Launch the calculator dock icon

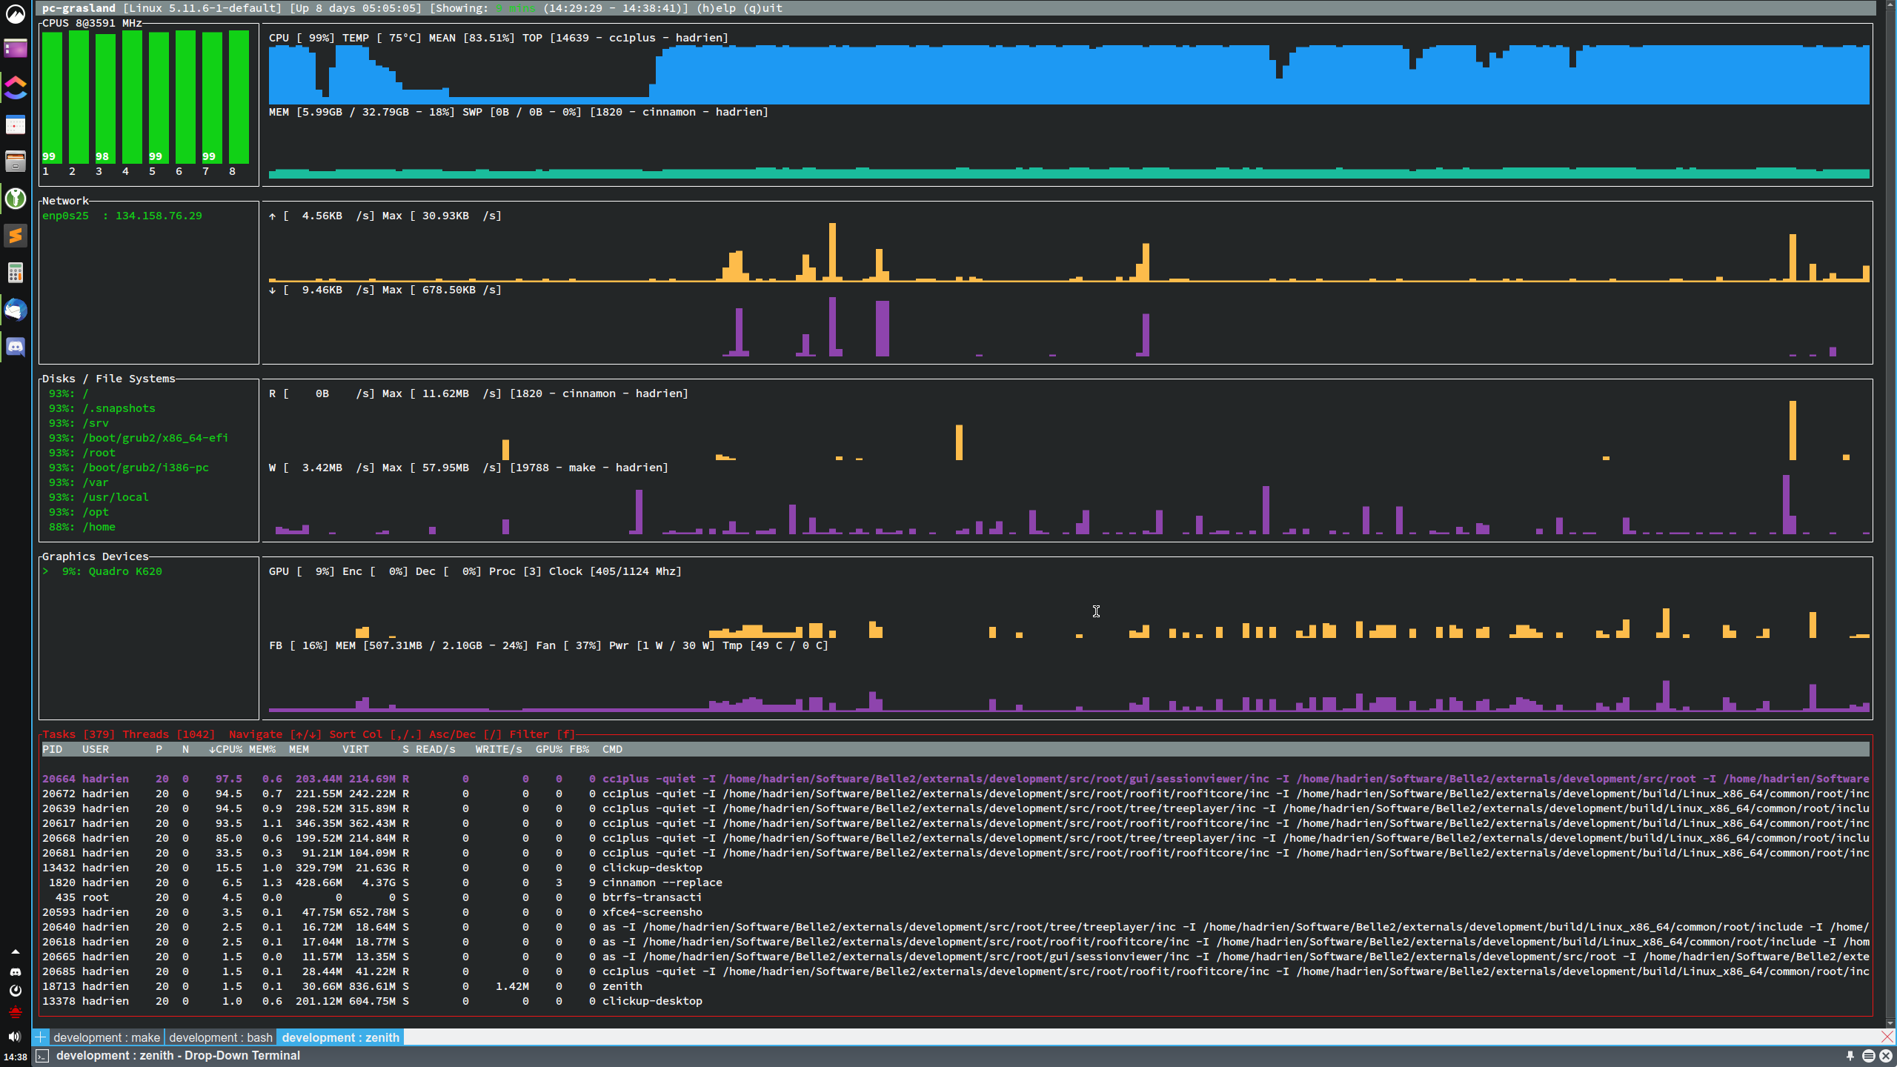point(16,273)
